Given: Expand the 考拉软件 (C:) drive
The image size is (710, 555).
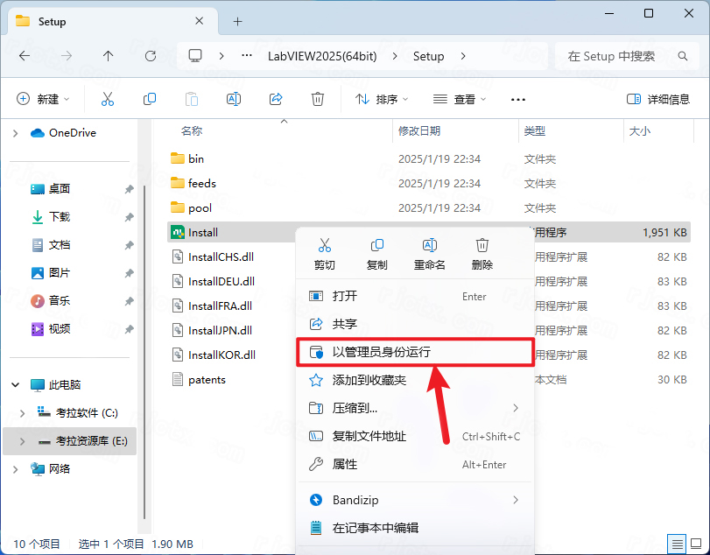Looking at the screenshot, I should coord(22,413).
